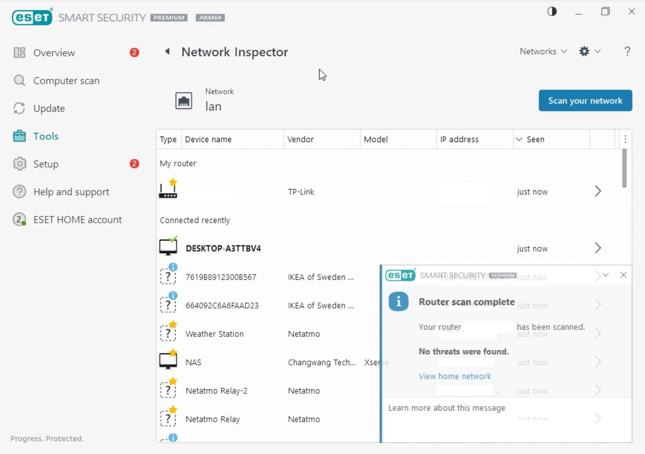Click the unknown device icon for 7619B8912300B567
The image size is (645, 454).
pyautogui.click(x=168, y=274)
